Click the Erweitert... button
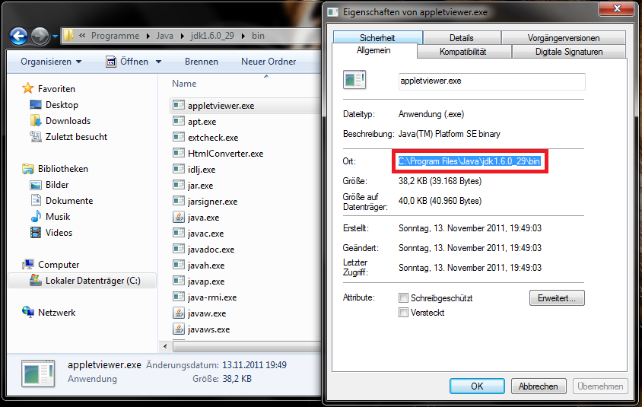Viewport: 642px width, 407px height. (x=557, y=298)
